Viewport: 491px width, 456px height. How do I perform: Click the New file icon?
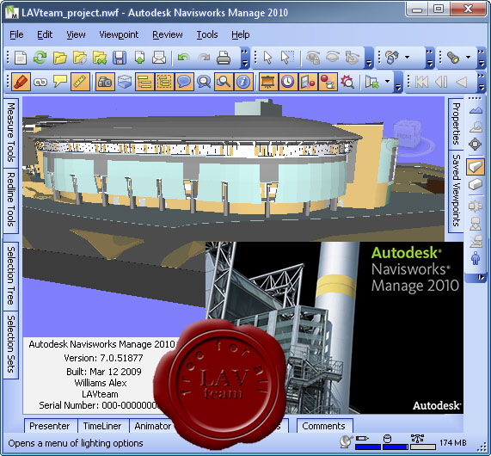point(21,58)
